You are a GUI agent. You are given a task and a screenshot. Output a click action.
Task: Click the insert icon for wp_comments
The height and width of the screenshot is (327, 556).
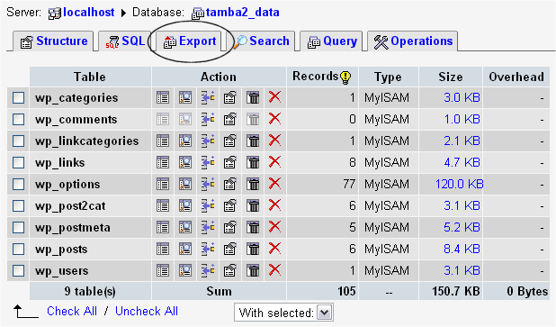click(x=208, y=119)
